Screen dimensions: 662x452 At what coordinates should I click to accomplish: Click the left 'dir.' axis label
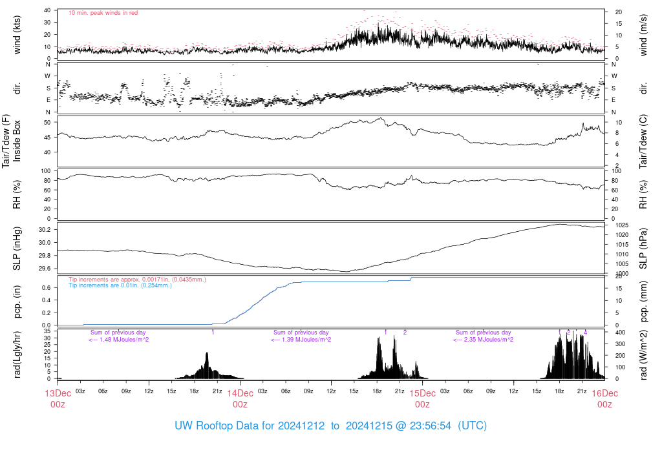(17, 88)
